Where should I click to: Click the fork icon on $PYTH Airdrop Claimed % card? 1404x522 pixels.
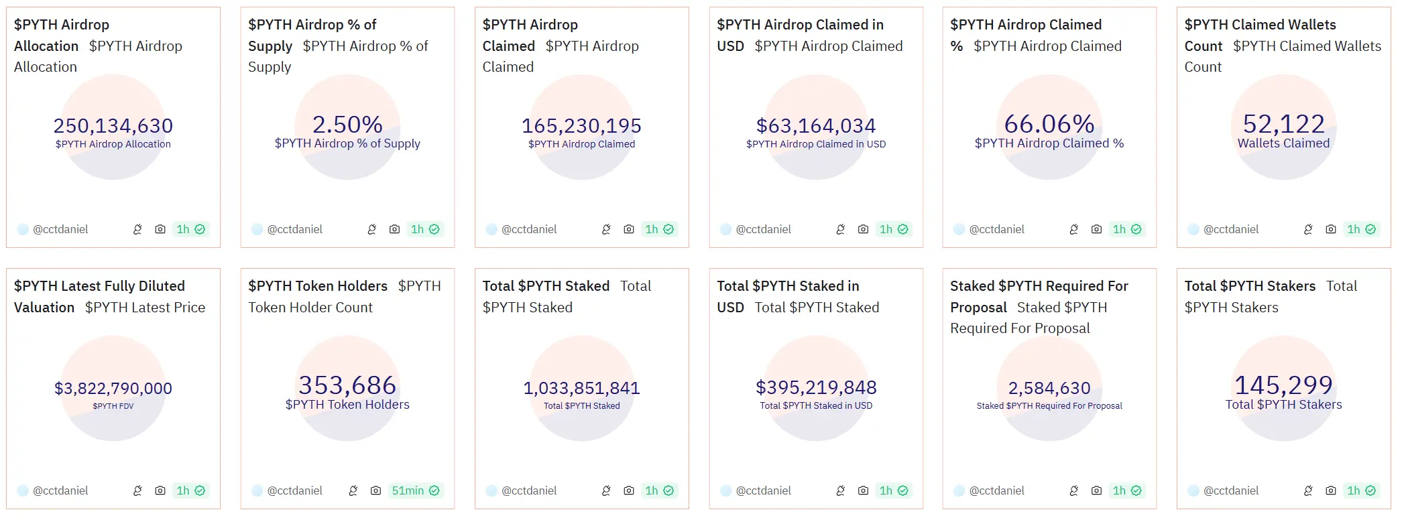tap(1073, 229)
